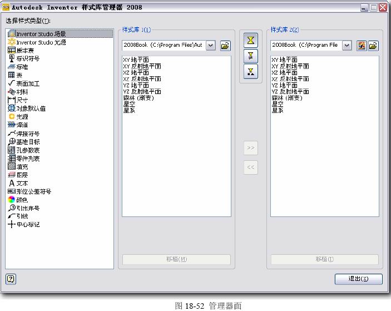391x311 pixels.
Task: Click 退出(X) exit button
Action: pos(358,279)
